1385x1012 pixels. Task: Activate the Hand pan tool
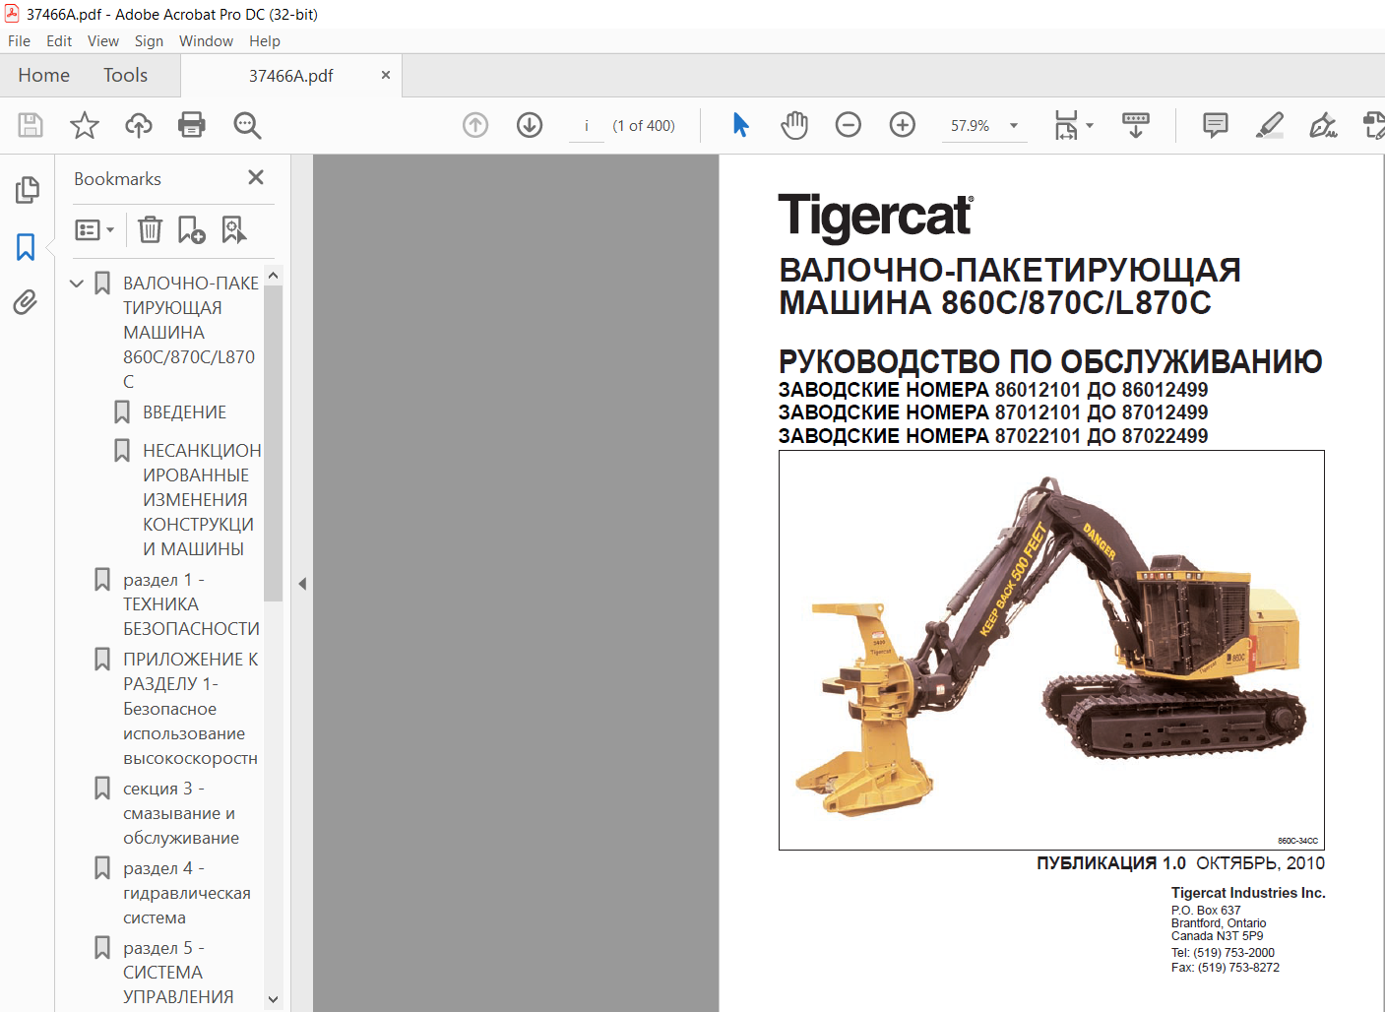tap(794, 125)
